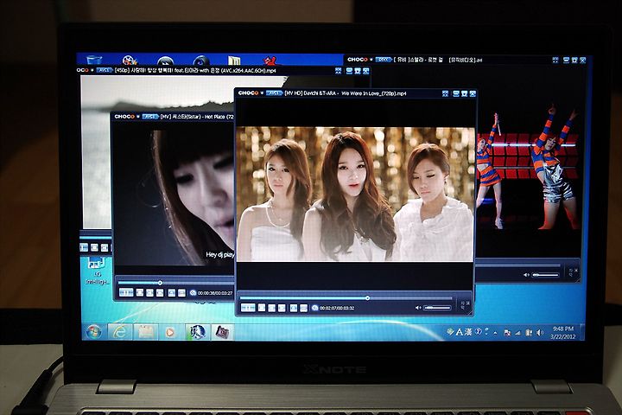Click Recycle Bin desktop icon at top
This screenshot has height=415, width=622.
click(94, 60)
